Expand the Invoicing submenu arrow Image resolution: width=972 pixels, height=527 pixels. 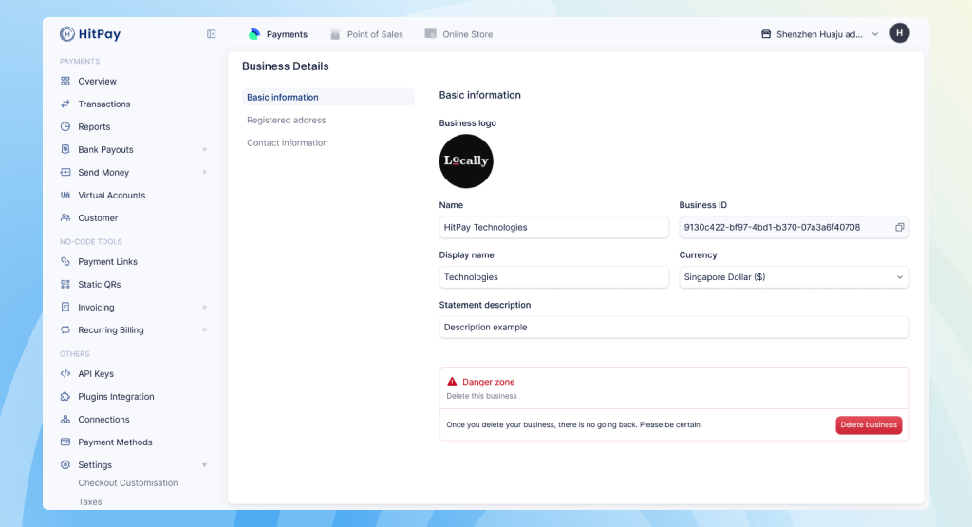(x=205, y=307)
